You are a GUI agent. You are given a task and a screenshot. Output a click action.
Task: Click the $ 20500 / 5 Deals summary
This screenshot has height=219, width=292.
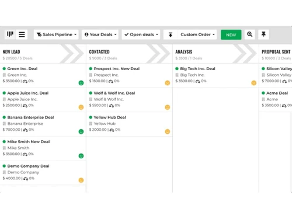point(18,58)
